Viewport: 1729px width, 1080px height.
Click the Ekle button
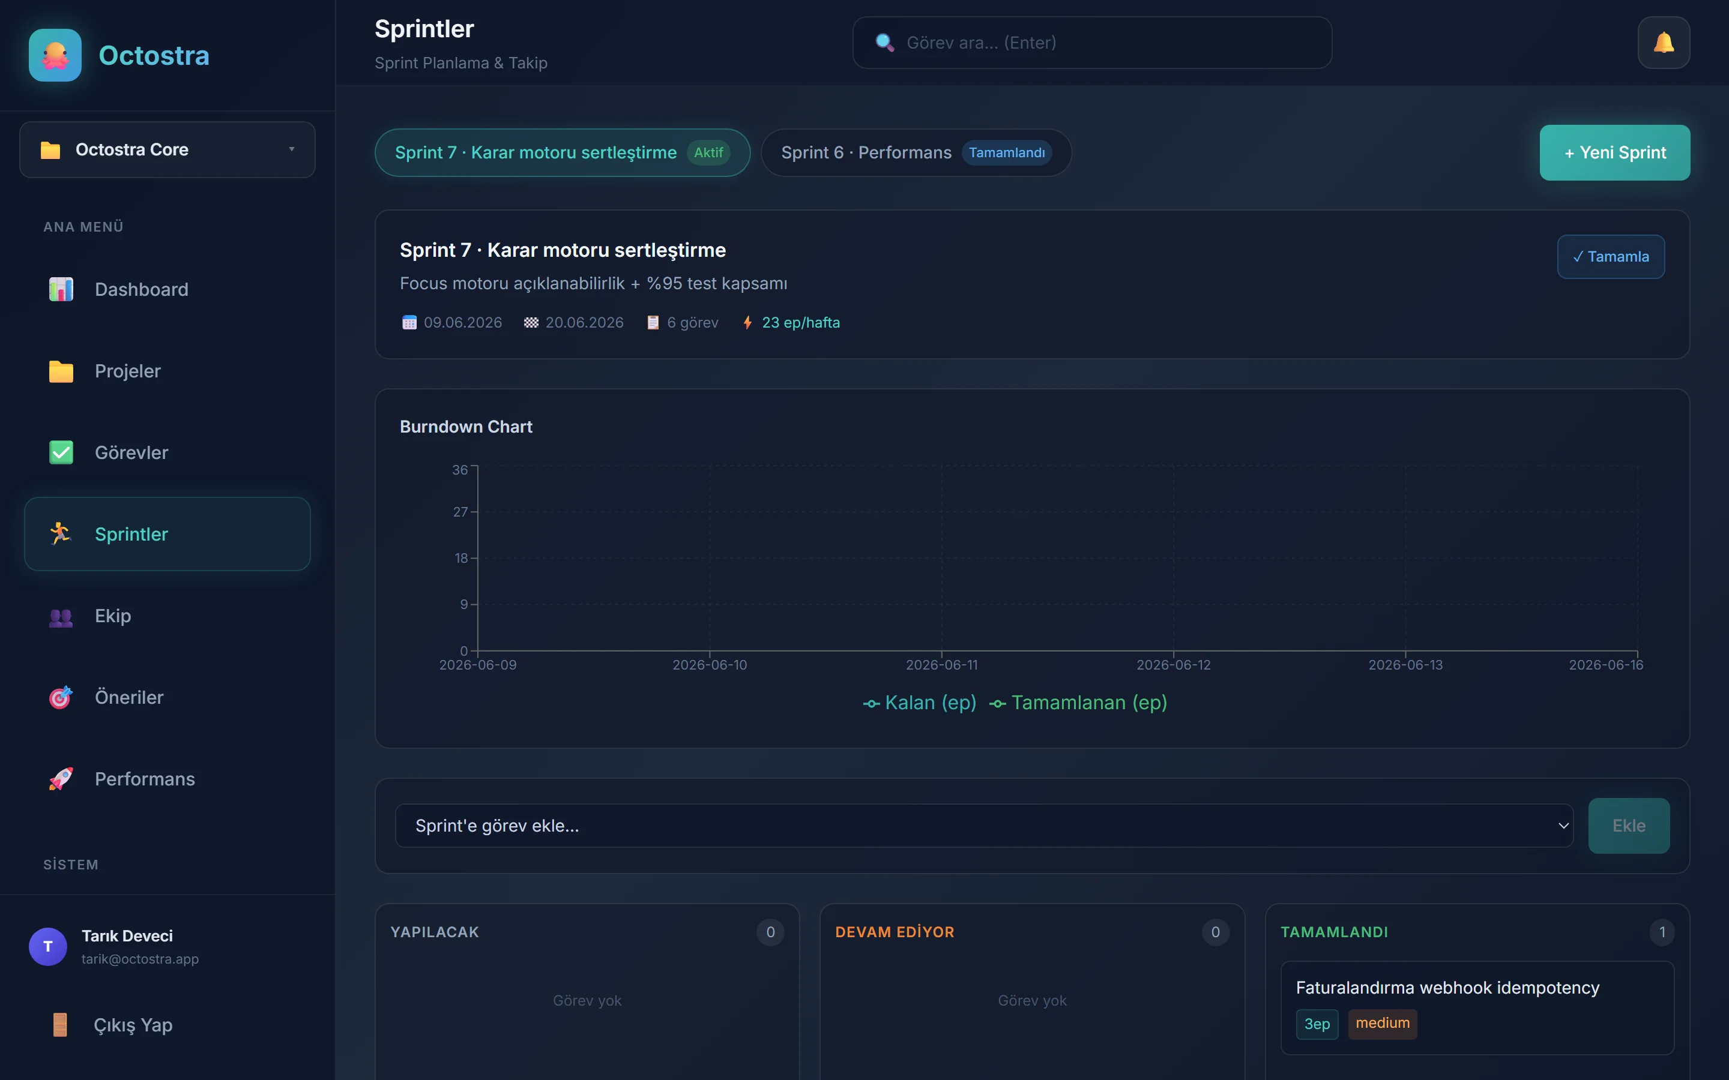click(1628, 826)
